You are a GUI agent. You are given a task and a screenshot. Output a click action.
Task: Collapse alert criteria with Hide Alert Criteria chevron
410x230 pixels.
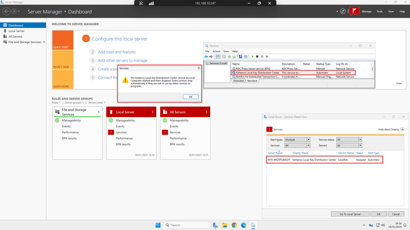point(402,129)
